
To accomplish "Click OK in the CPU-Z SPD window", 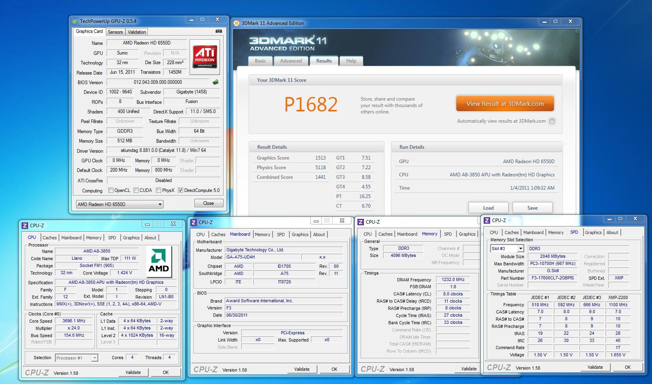I will tap(628, 367).
